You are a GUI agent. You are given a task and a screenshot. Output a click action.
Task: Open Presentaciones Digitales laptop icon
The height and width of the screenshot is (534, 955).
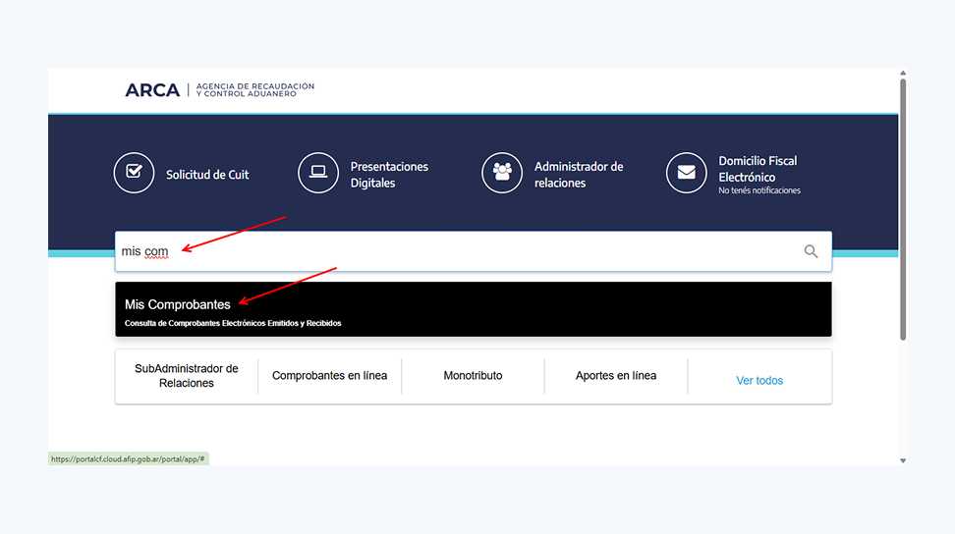318,173
